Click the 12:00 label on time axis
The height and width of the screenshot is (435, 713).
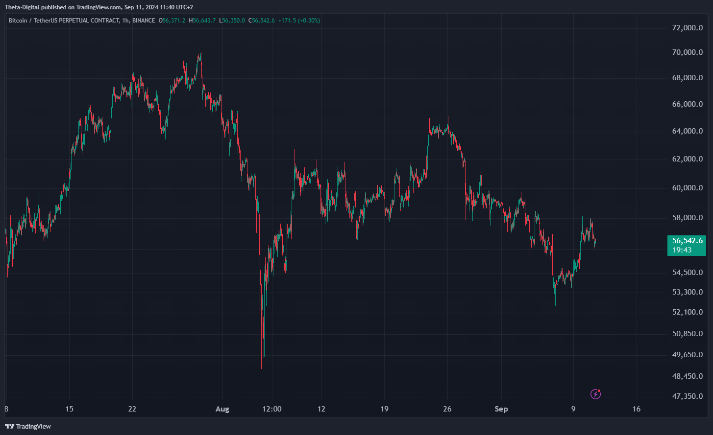272,409
